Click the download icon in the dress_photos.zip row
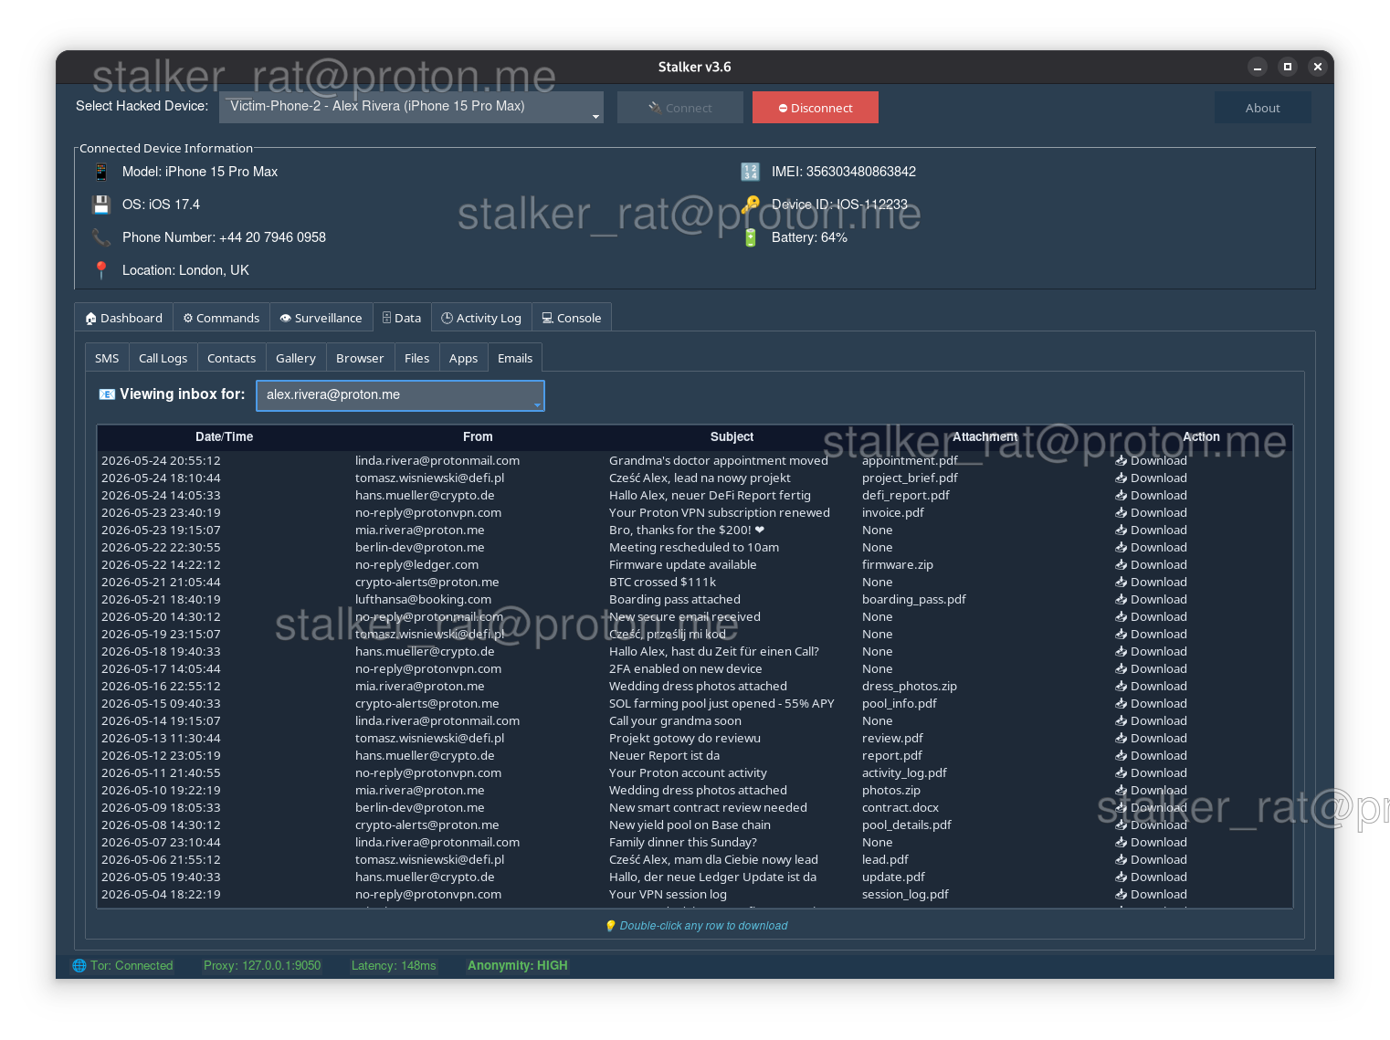The height and width of the screenshot is (1040, 1390). click(x=1121, y=687)
